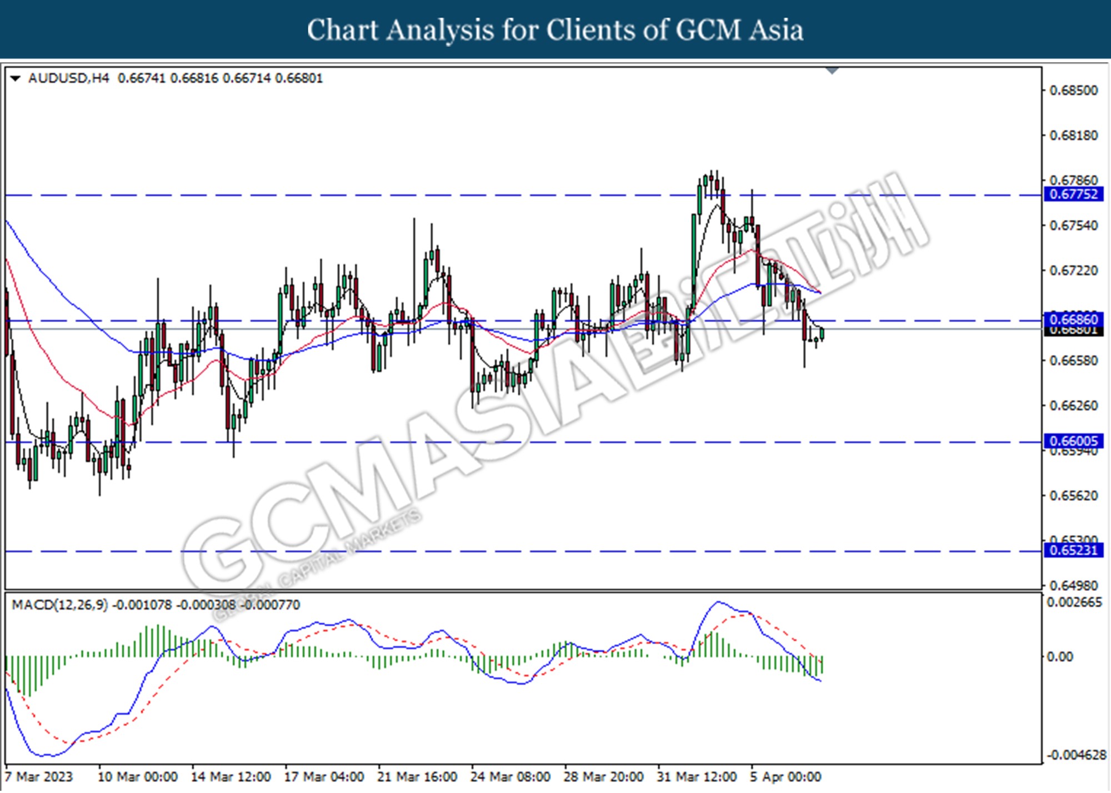Image resolution: width=1111 pixels, height=793 pixels.
Task: Click the 5 Apr 00:00 time label
Action: (x=785, y=776)
